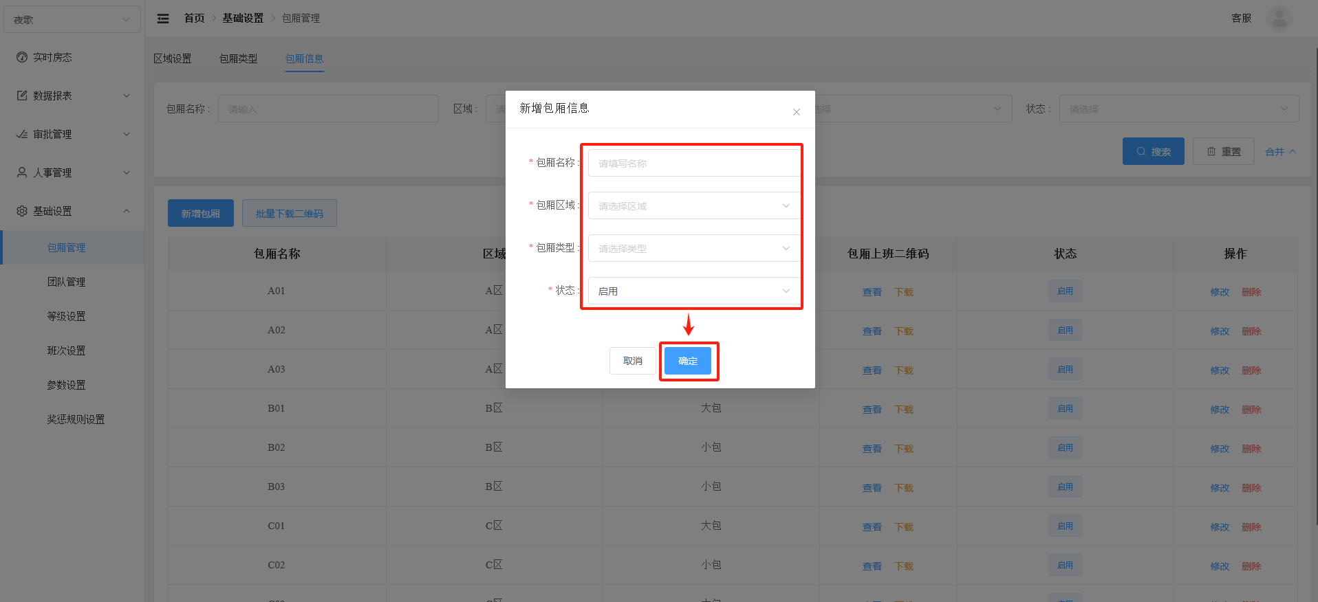This screenshot has height=602, width=1318.
Task: Expand the 人事管理 menu chevron
Action: tap(127, 172)
